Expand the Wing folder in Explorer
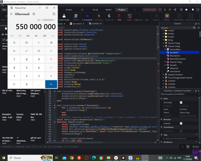Screen dimensions: 201x161 163,40
